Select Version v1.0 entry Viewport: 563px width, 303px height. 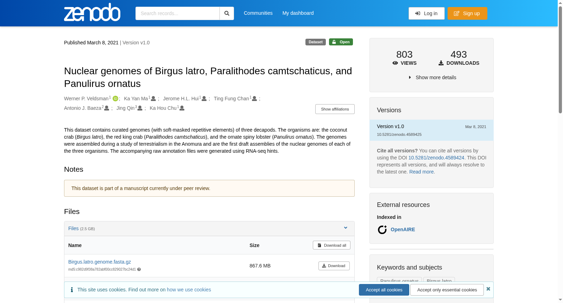(x=431, y=130)
